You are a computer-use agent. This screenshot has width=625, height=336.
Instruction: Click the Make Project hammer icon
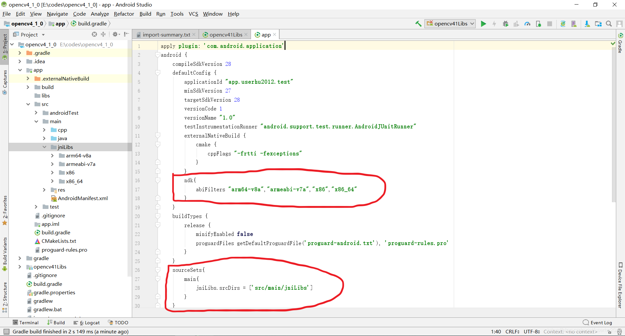pos(418,24)
